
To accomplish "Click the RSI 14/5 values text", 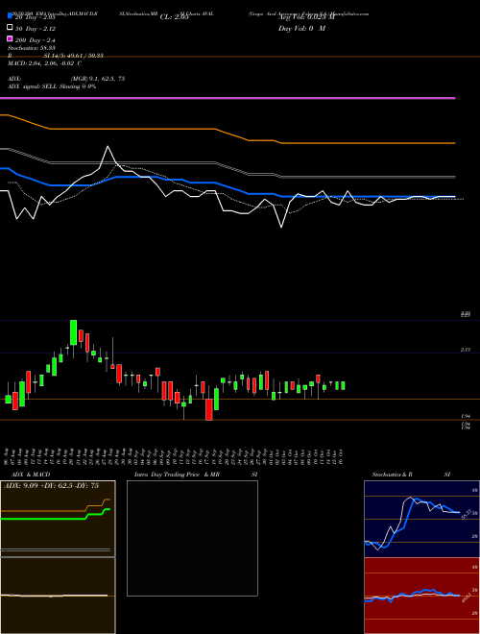I will tap(74, 56).
